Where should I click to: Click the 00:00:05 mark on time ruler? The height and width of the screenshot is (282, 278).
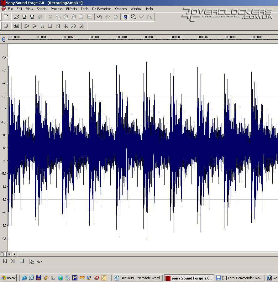click(149, 37)
